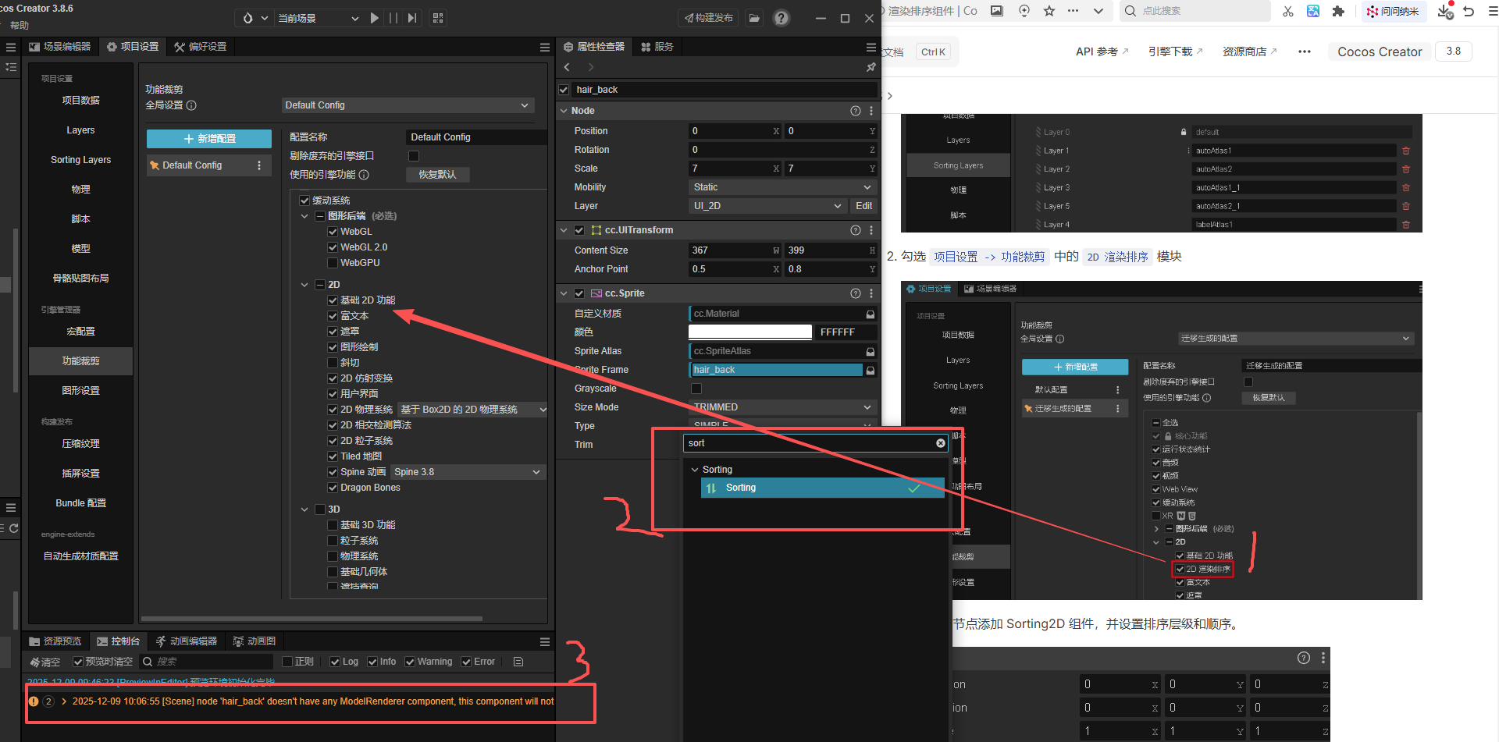Toggle the 预览时清空 checkbox
The image size is (1499, 742).
(x=78, y=662)
